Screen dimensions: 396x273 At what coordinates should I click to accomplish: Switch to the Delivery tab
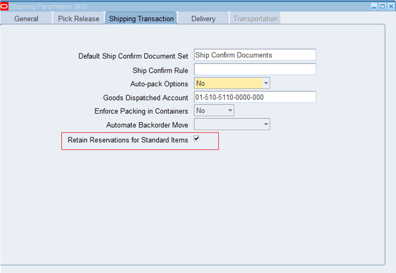pos(203,18)
